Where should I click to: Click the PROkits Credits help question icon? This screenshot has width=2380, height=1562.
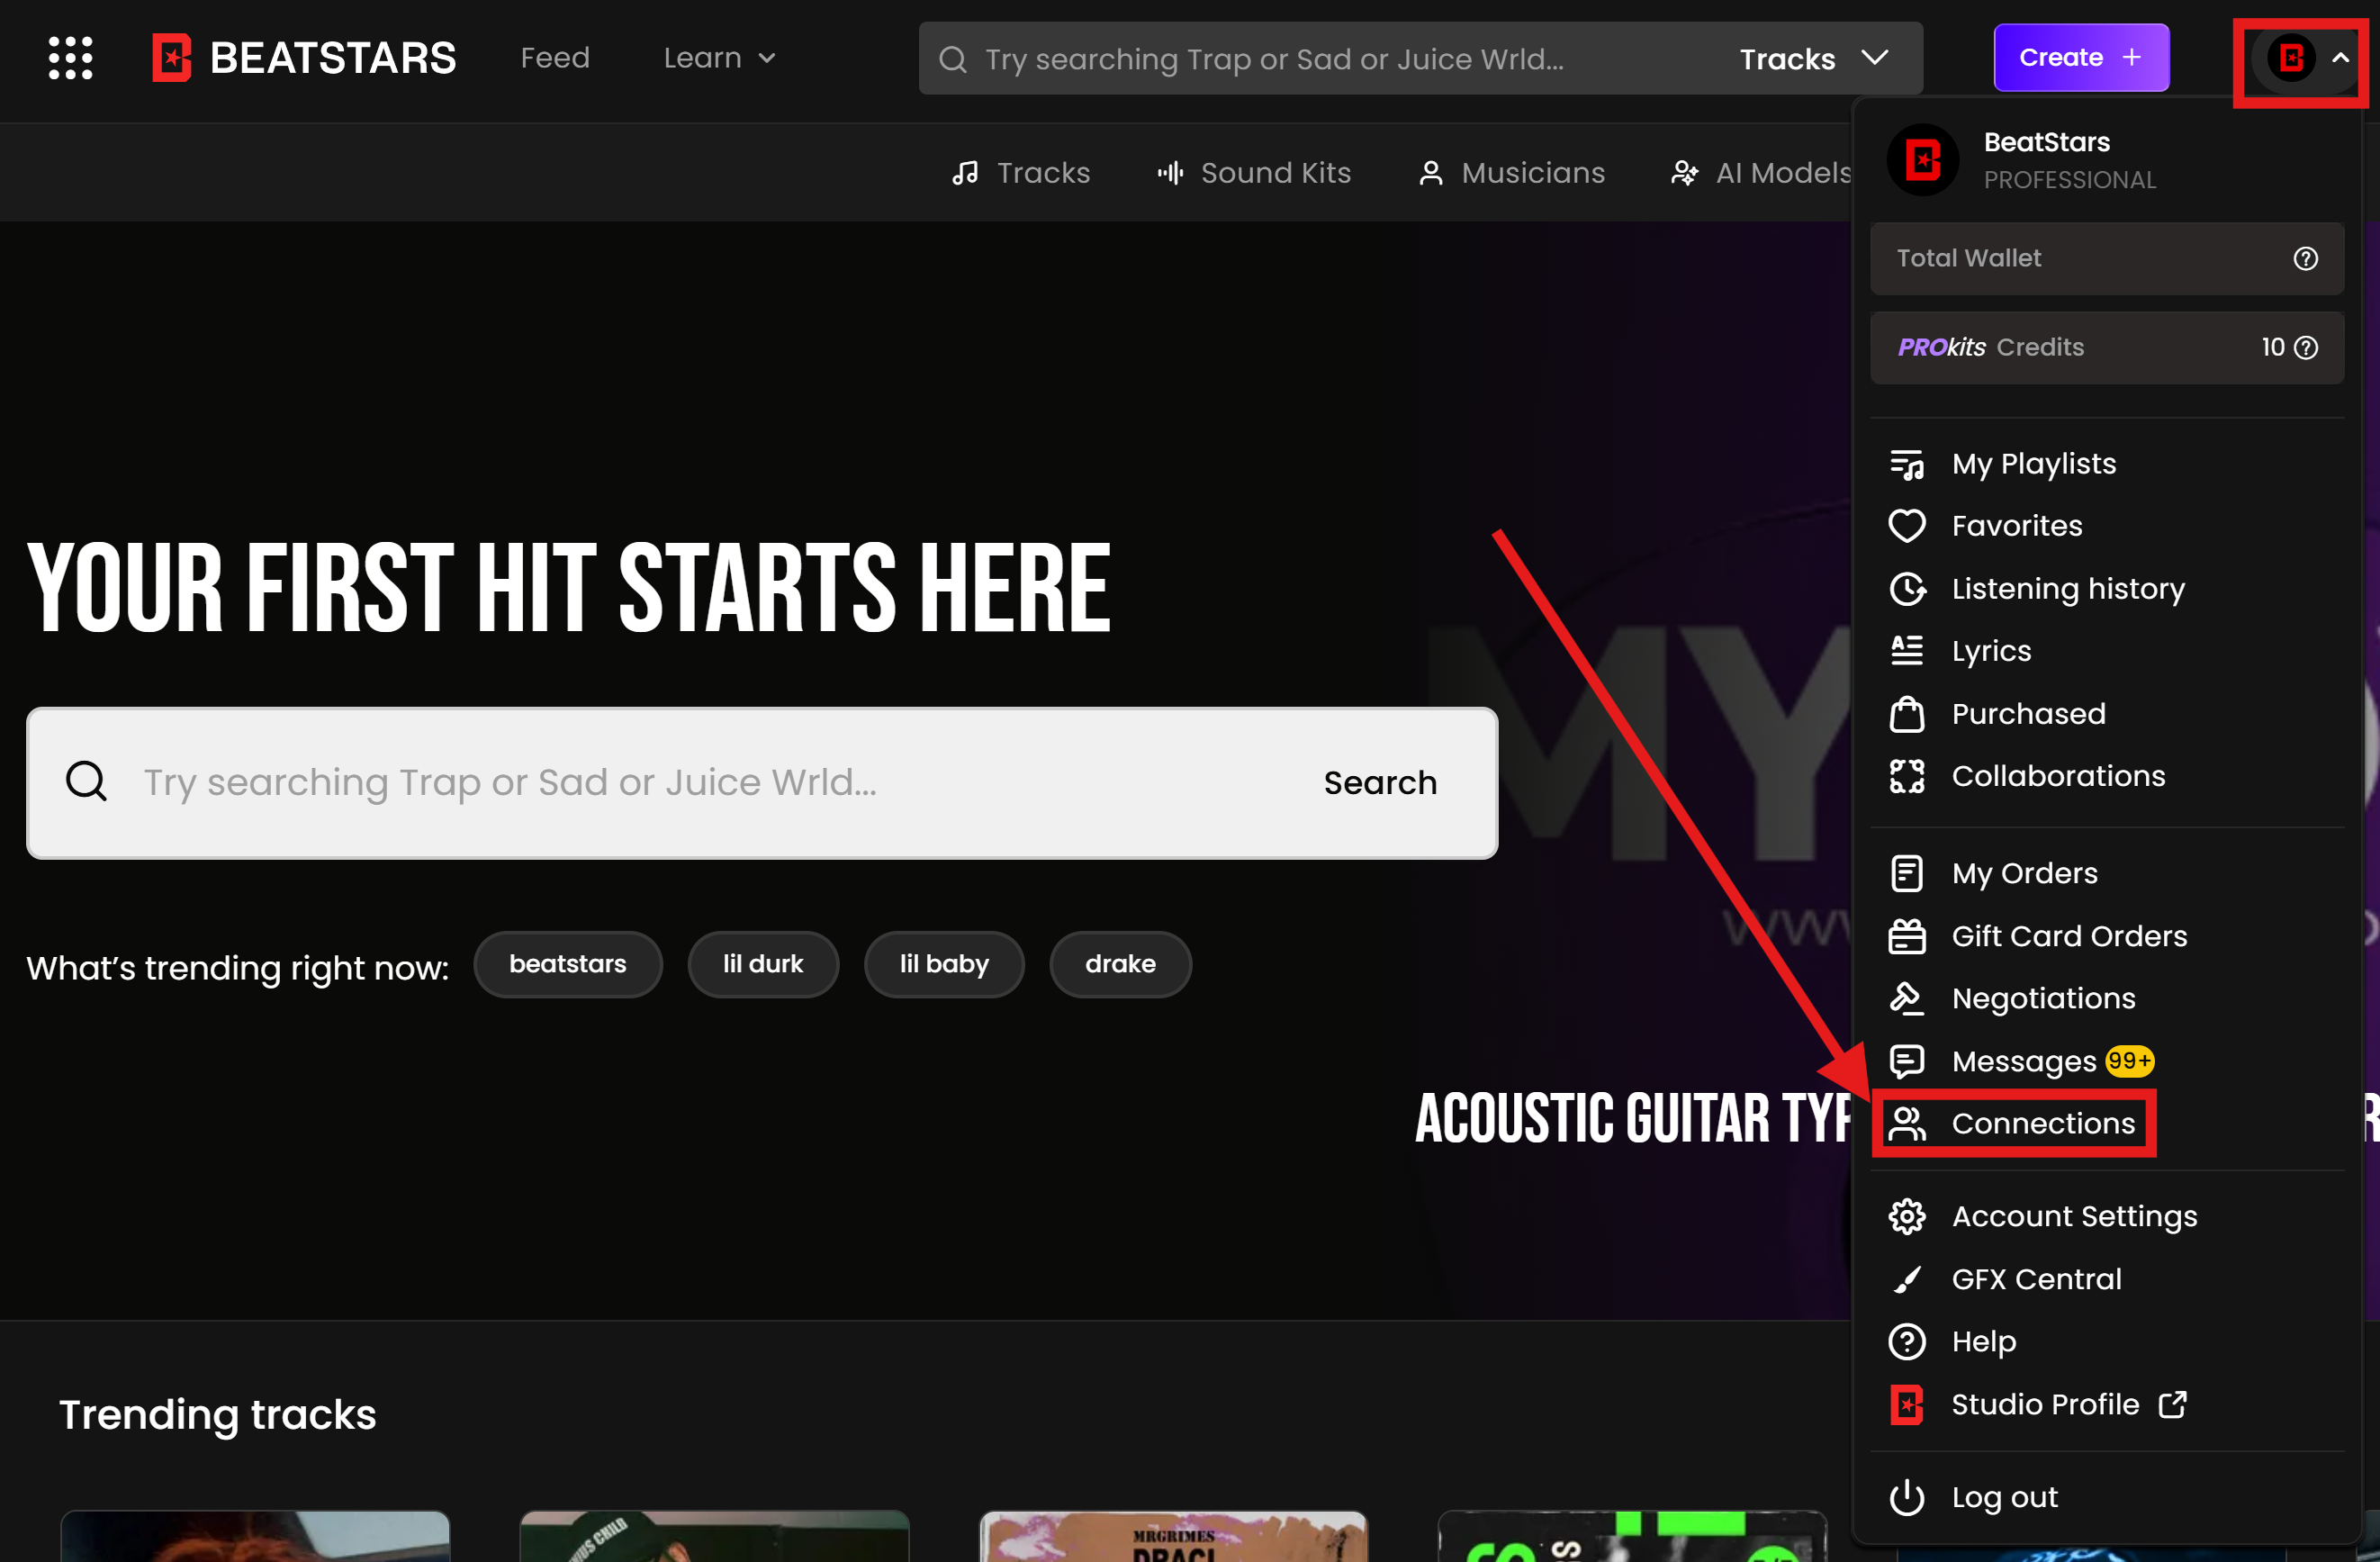tap(2306, 347)
